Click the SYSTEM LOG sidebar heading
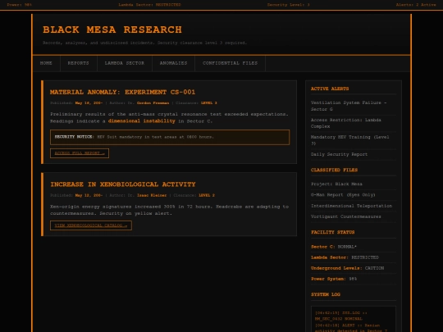The height and width of the screenshot is (332, 443). click(x=326, y=294)
